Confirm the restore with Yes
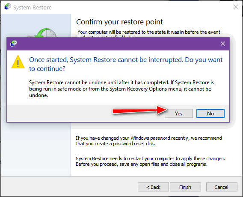 (179, 114)
